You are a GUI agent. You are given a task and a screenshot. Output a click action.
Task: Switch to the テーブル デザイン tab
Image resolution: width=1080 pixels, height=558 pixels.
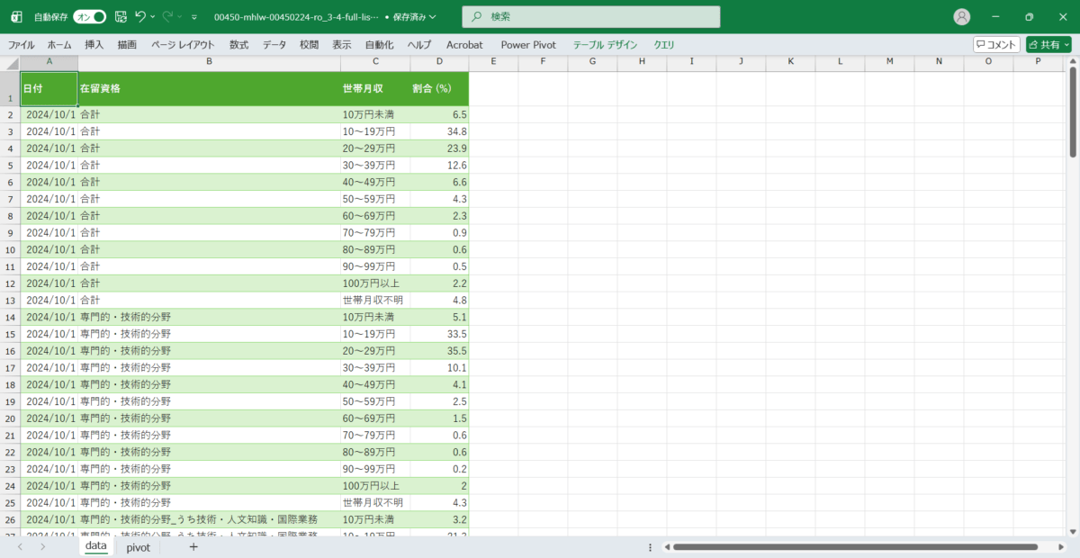coord(605,44)
